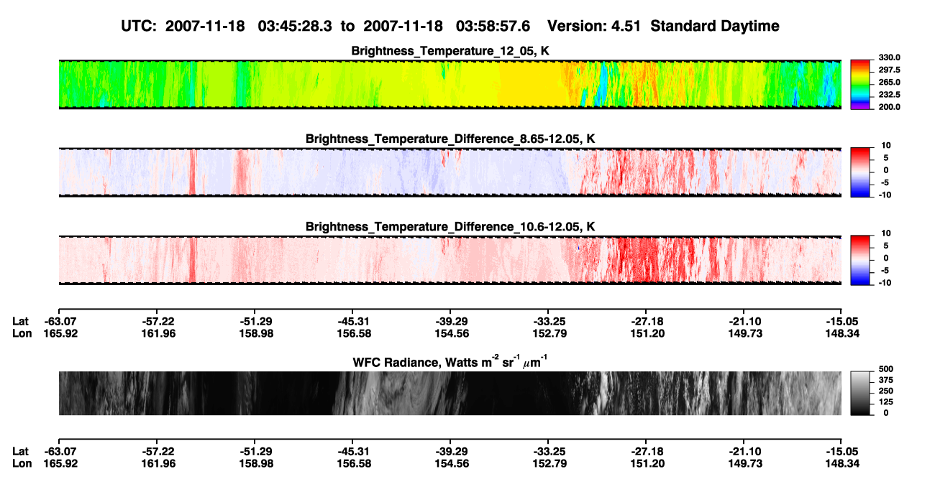Image resolution: width=935 pixels, height=479 pixels.
Task: Click the 10.6-12.05 difference image strip
Action: click(450, 260)
